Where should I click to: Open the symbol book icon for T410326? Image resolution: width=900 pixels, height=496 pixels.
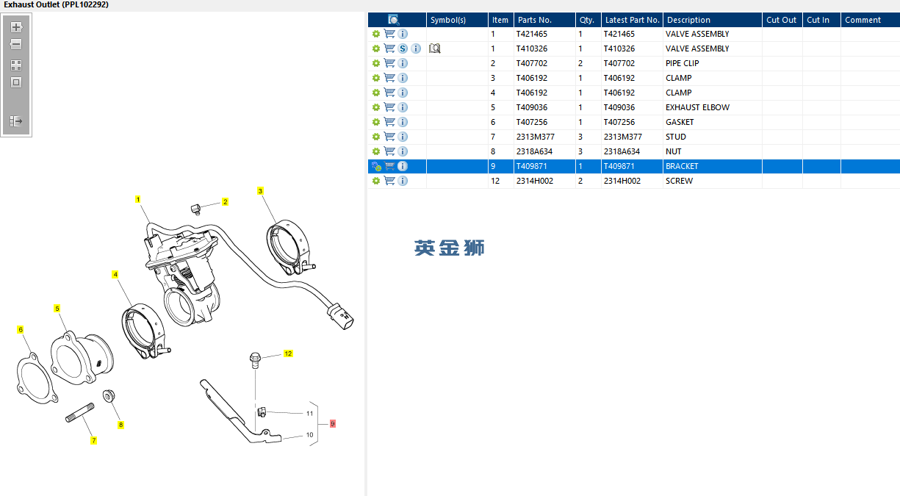434,48
